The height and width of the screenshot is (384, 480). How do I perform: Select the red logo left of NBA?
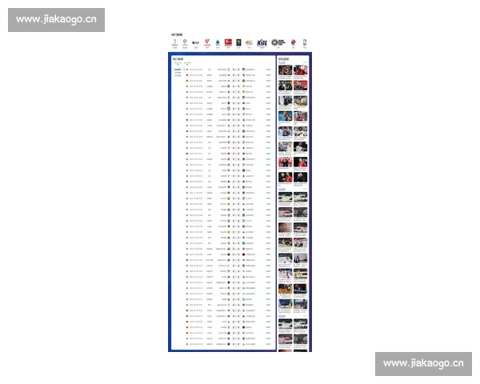pos(294,42)
